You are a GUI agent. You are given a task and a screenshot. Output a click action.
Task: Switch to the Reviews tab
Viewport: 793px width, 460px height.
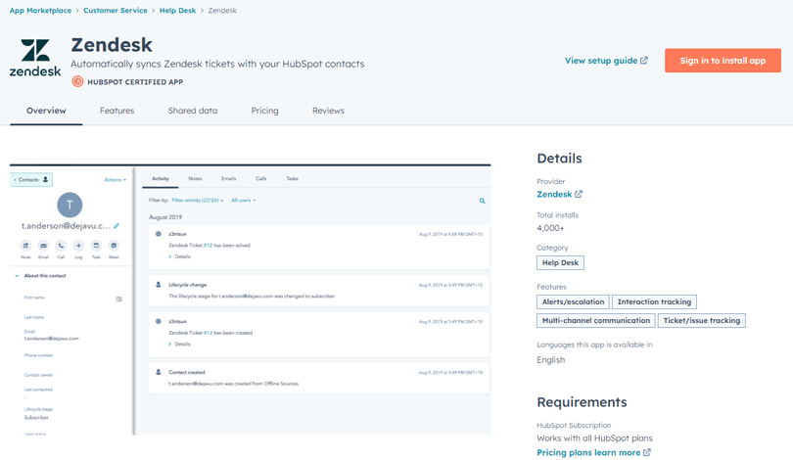pos(328,111)
